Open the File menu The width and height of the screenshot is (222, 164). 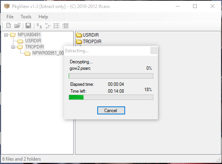click(x=10, y=17)
